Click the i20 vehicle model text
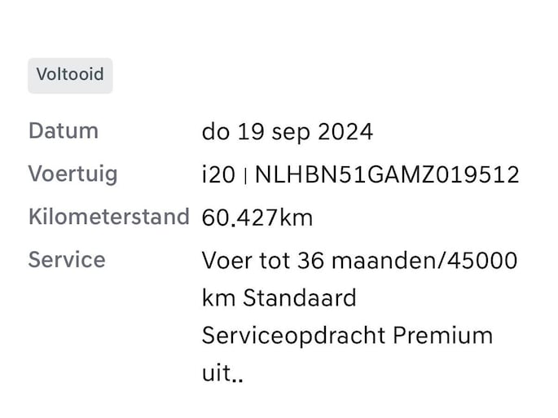 [217, 175]
